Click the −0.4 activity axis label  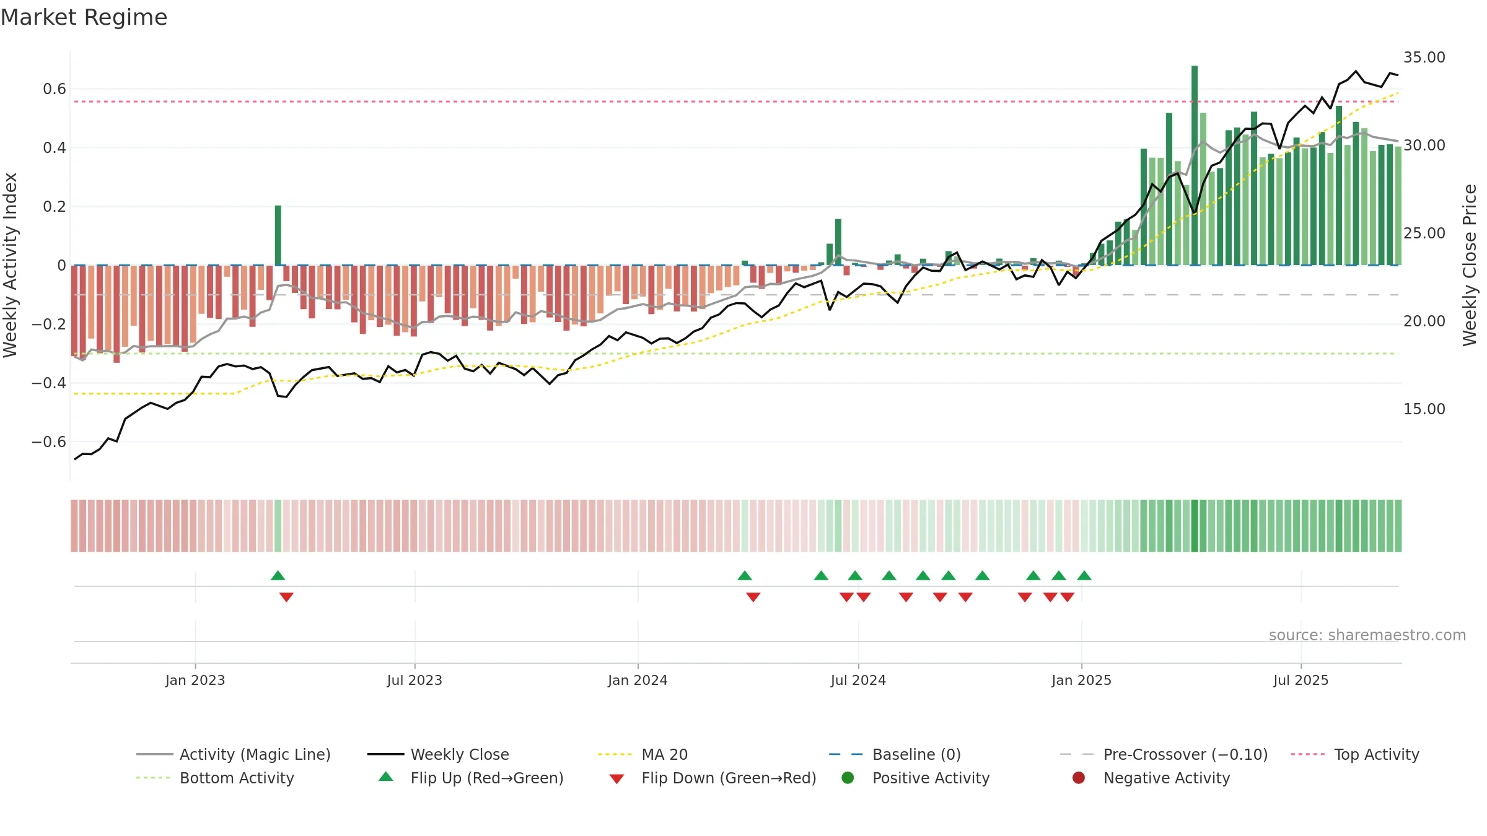point(48,383)
